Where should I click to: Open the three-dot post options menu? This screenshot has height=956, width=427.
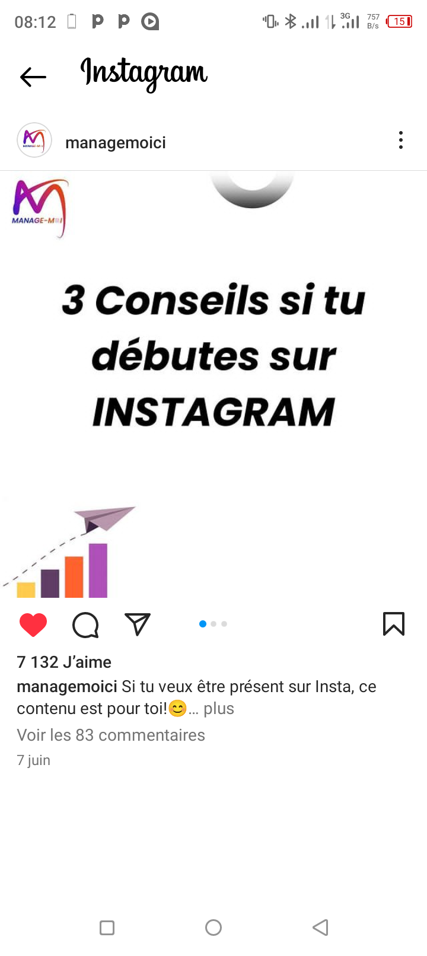coord(401,140)
